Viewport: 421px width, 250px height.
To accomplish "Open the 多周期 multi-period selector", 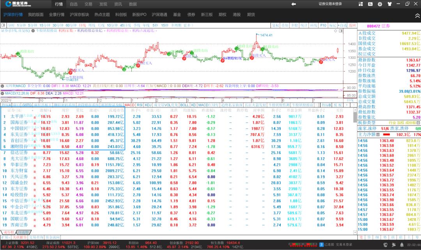I will coord(176,25).
